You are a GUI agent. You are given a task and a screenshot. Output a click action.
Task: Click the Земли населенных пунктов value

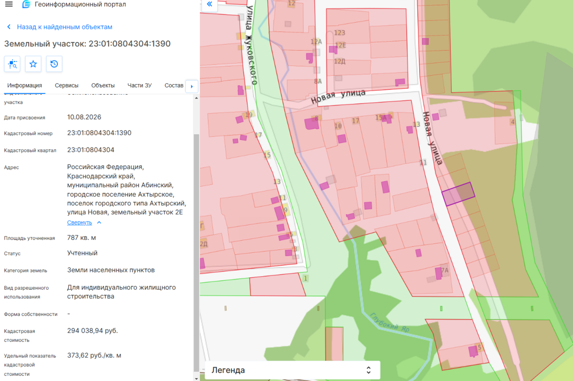click(x=111, y=270)
